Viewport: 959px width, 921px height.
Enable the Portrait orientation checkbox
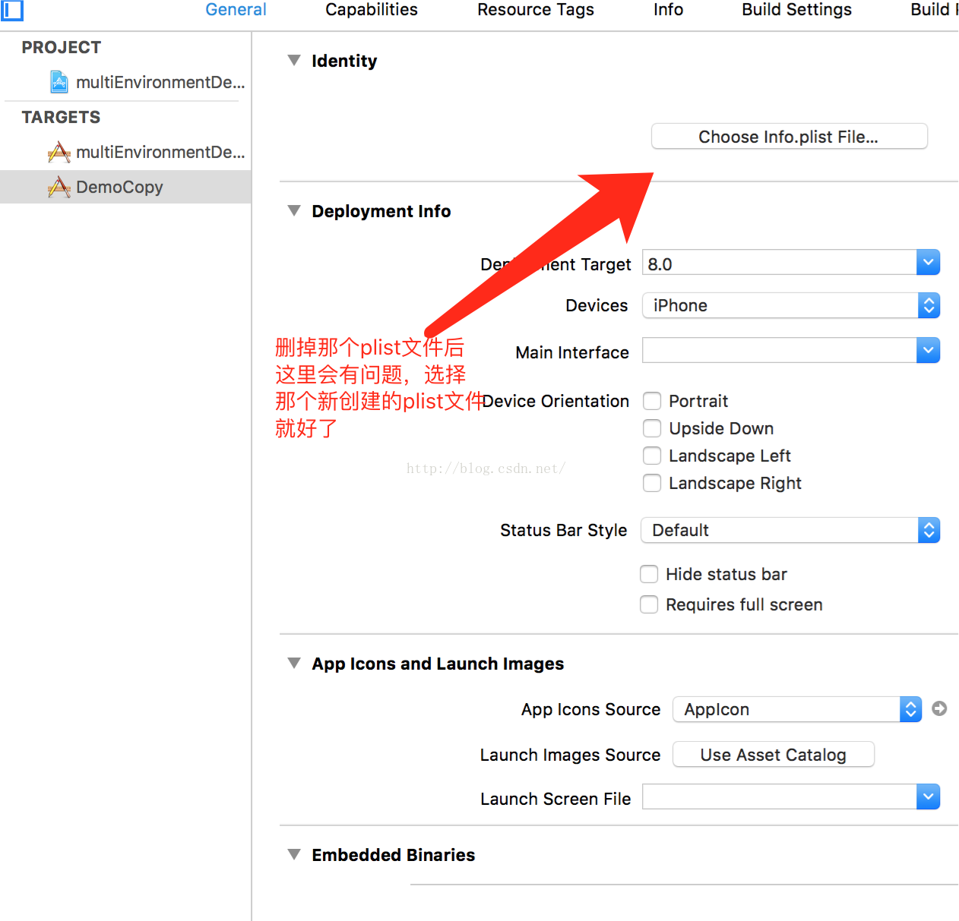[652, 401]
